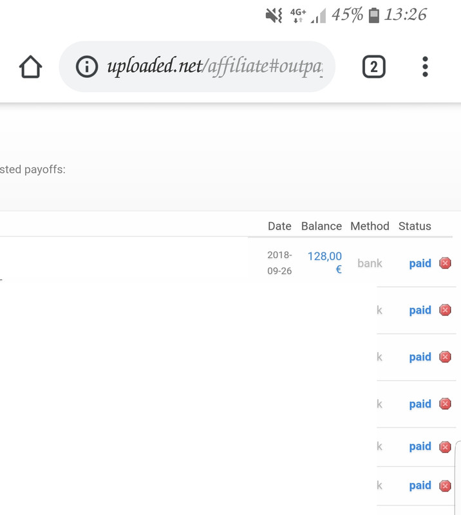Click the red cancel icon in fourth payoff row

445,404
